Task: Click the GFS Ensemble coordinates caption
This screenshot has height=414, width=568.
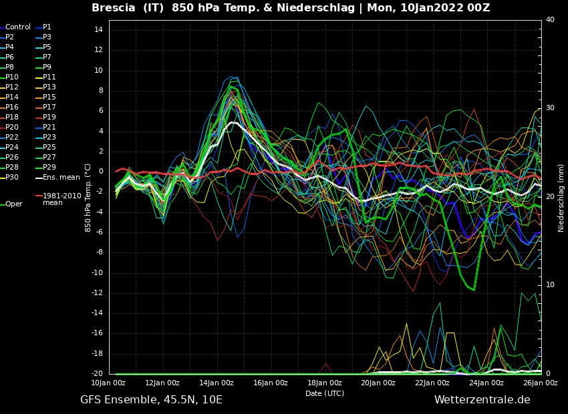Action: point(151,400)
